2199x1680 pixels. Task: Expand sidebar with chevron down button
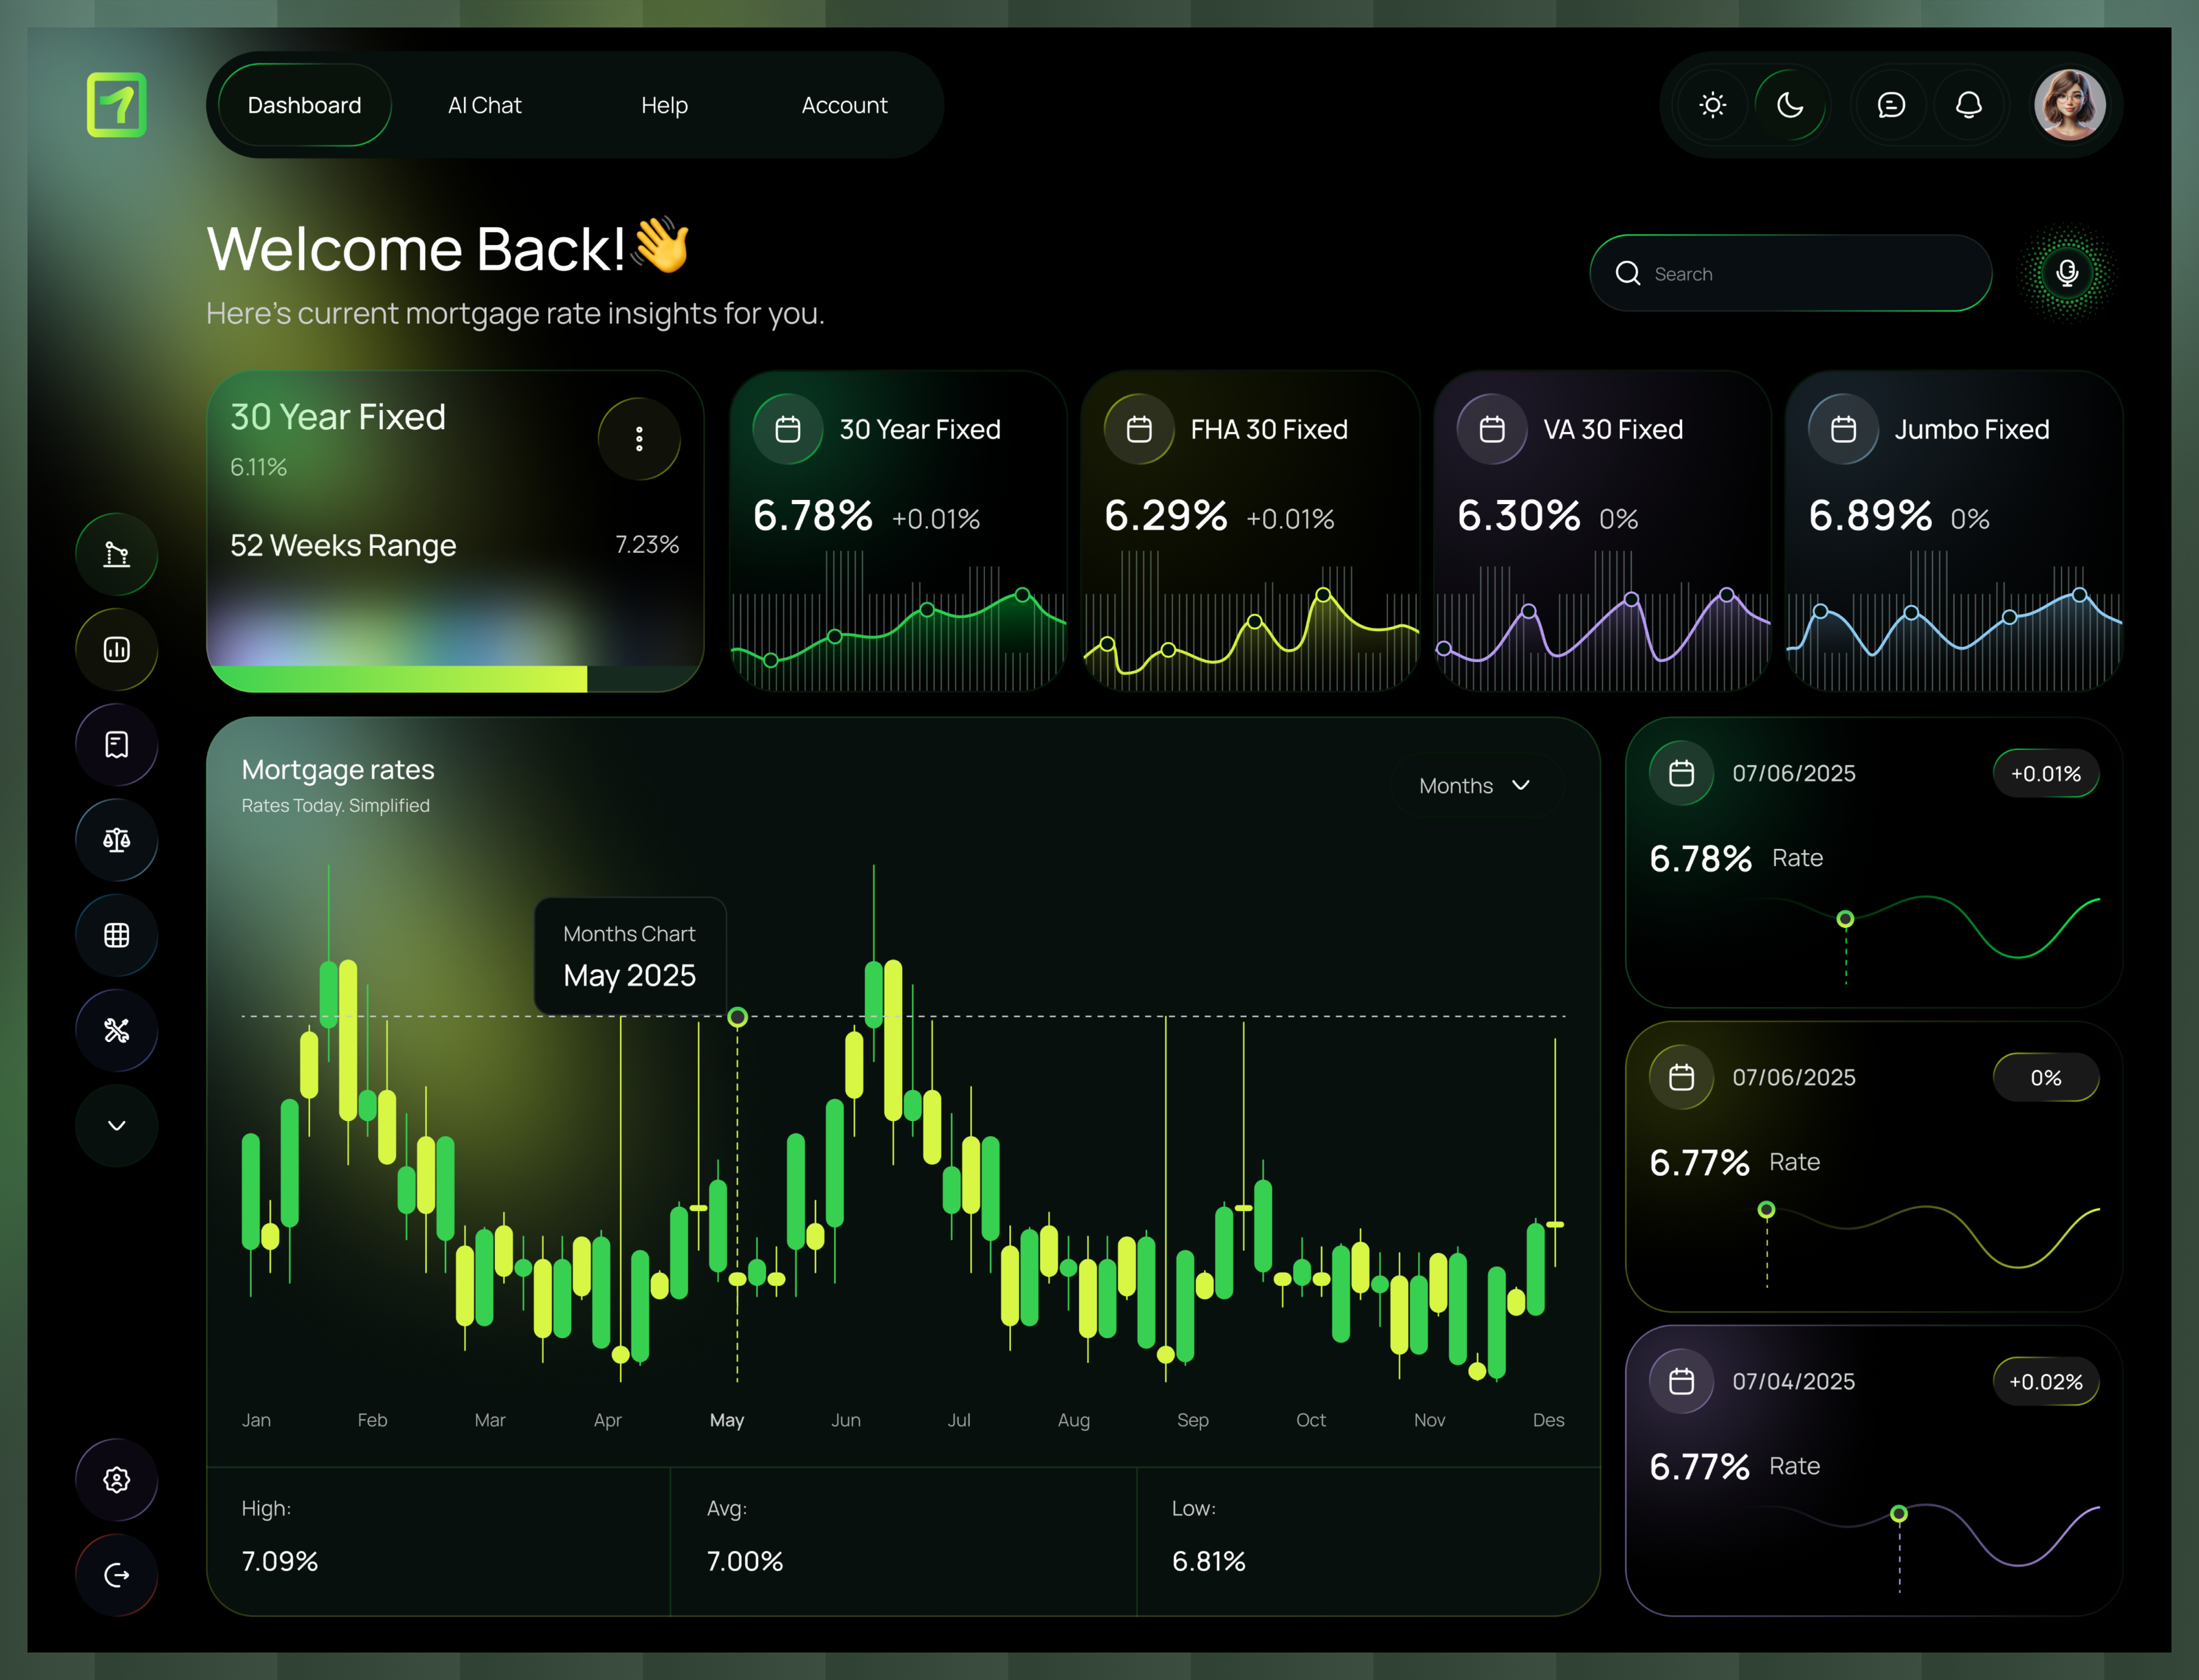pyautogui.click(x=116, y=1125)
